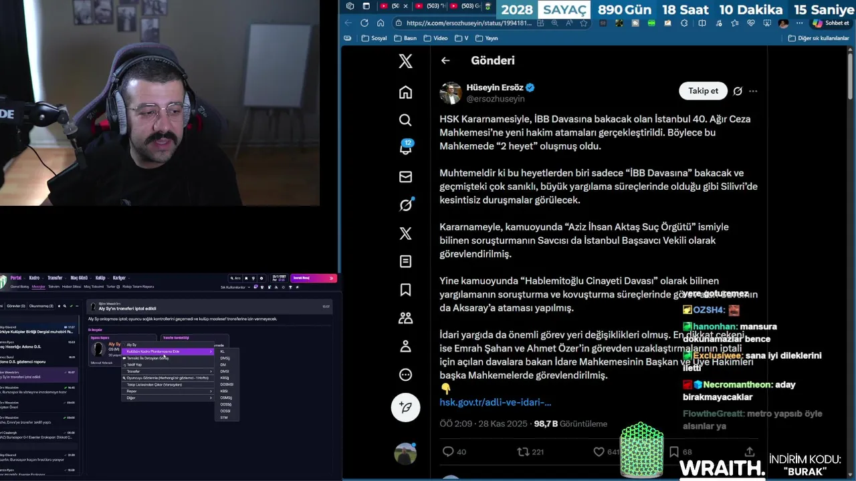
Task: Open the profile icon in X sidebar
Action: pos(405,346)
